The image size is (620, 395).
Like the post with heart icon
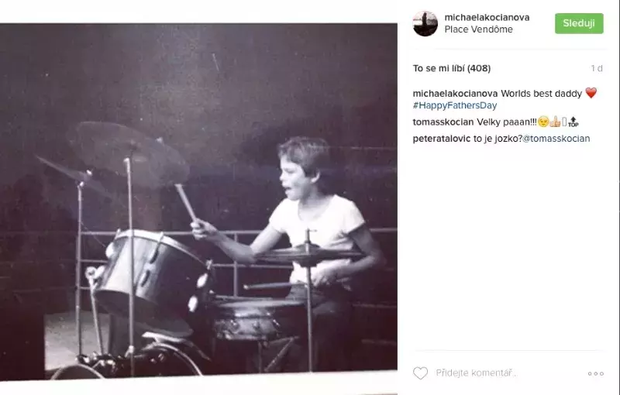click(x=420, y=373)
